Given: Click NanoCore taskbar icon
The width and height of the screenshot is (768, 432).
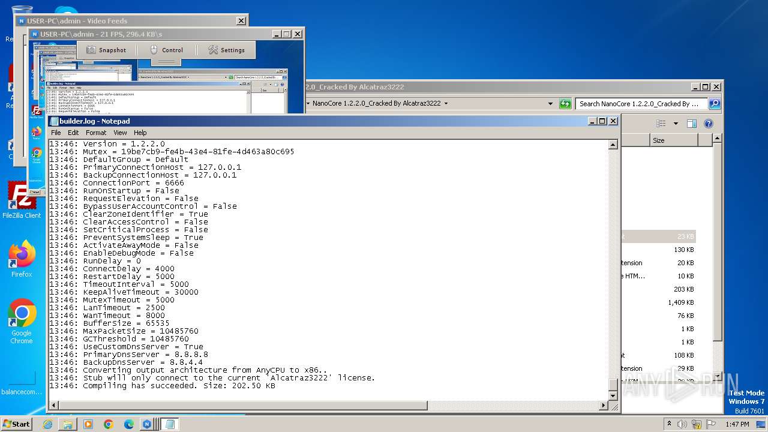Looking at the screenshot, I should coord(147,424).
